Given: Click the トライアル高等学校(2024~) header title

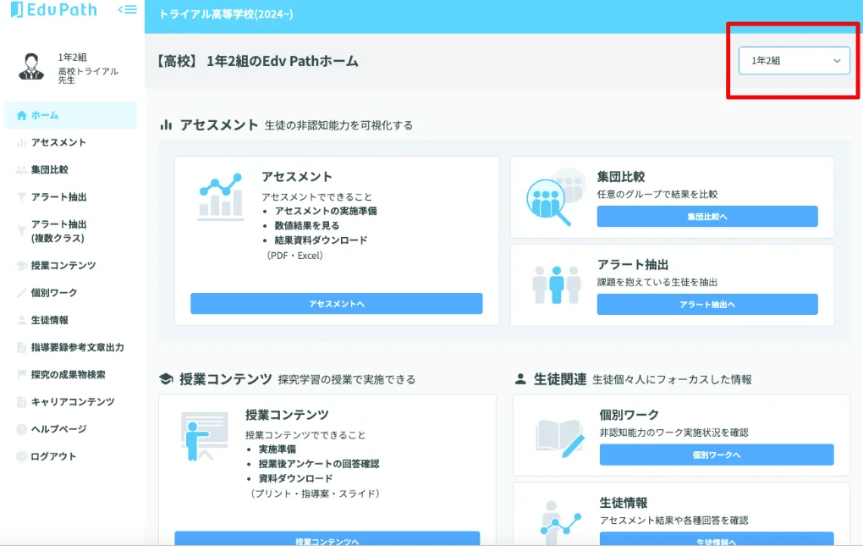Looking at the screenshot, I should pos(226,14).
